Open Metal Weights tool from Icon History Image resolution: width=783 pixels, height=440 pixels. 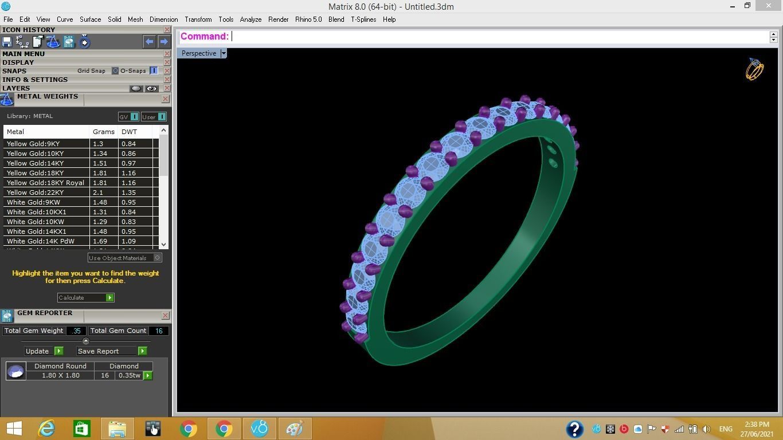(53, 42)
